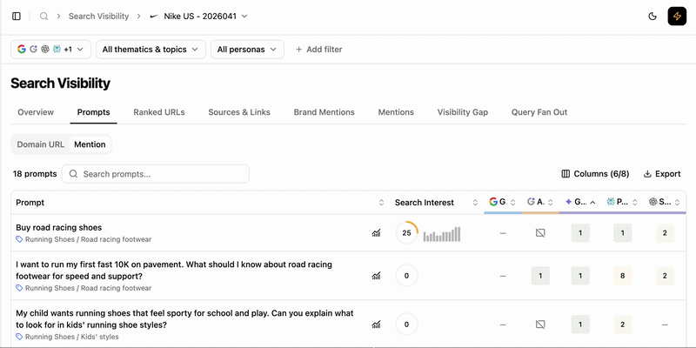Open the search engines filter dropdown
This screenshot has width=696, height=348.
[50, 50]
